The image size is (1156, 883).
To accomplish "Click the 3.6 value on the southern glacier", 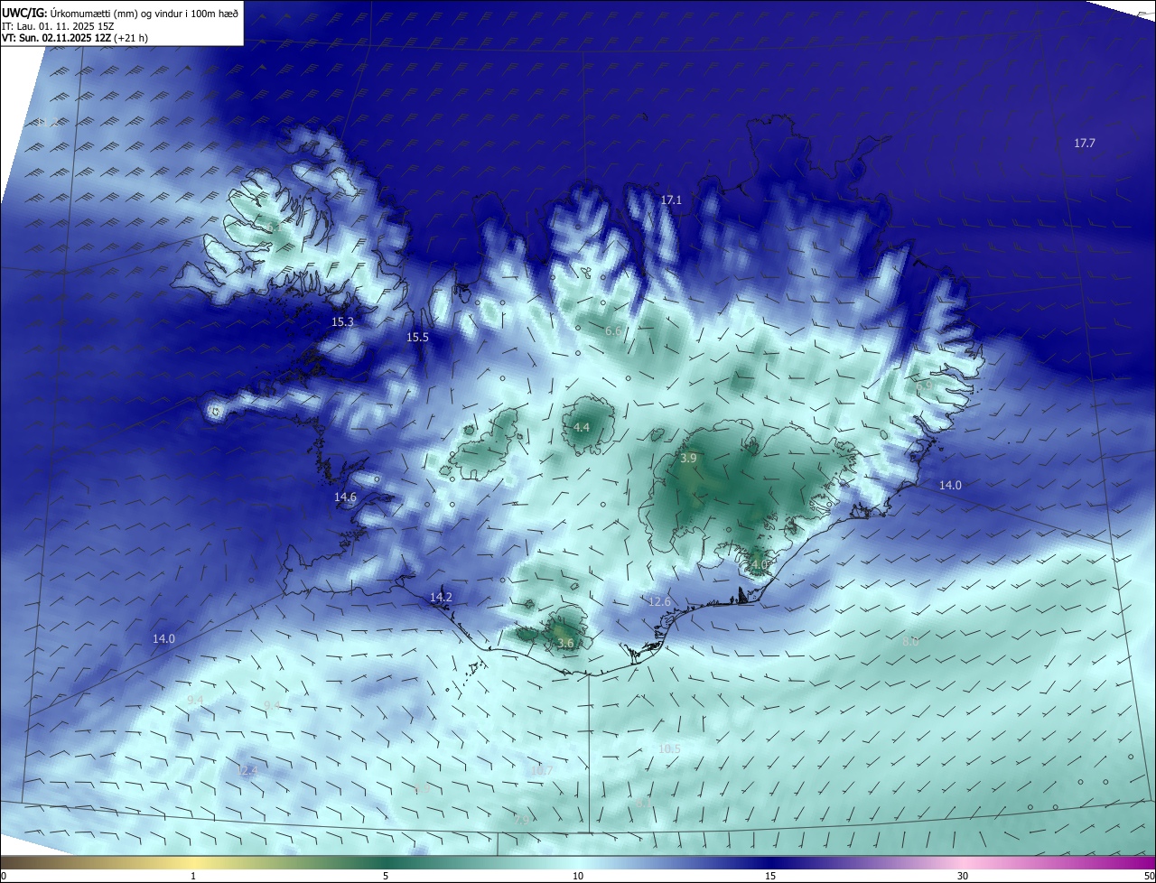I will (x=565, y=643).
